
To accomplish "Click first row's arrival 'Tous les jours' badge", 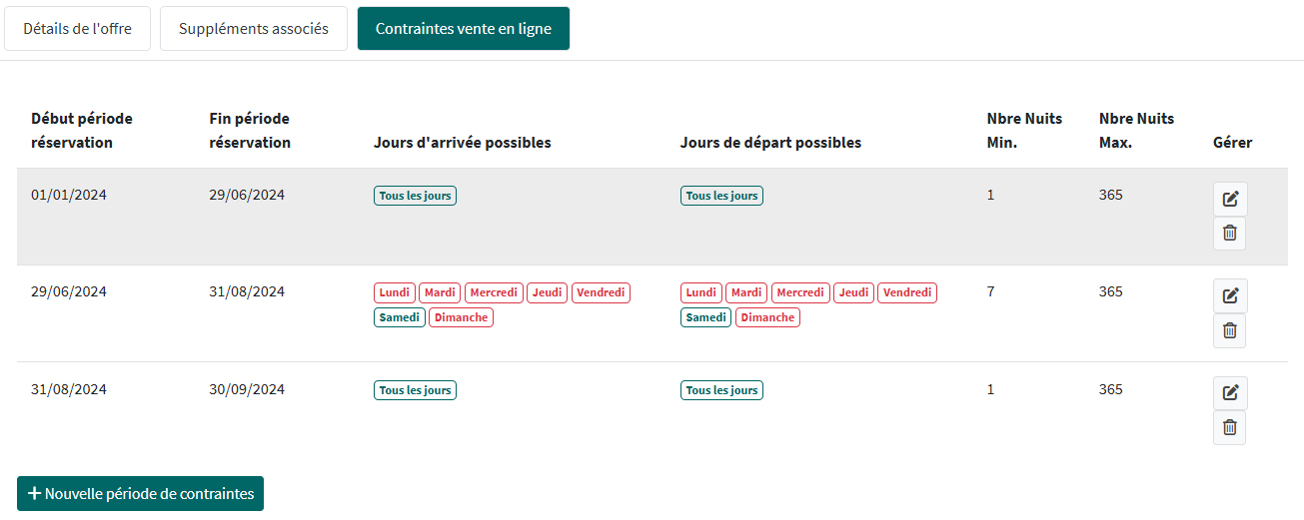I will tap(415, 196).
